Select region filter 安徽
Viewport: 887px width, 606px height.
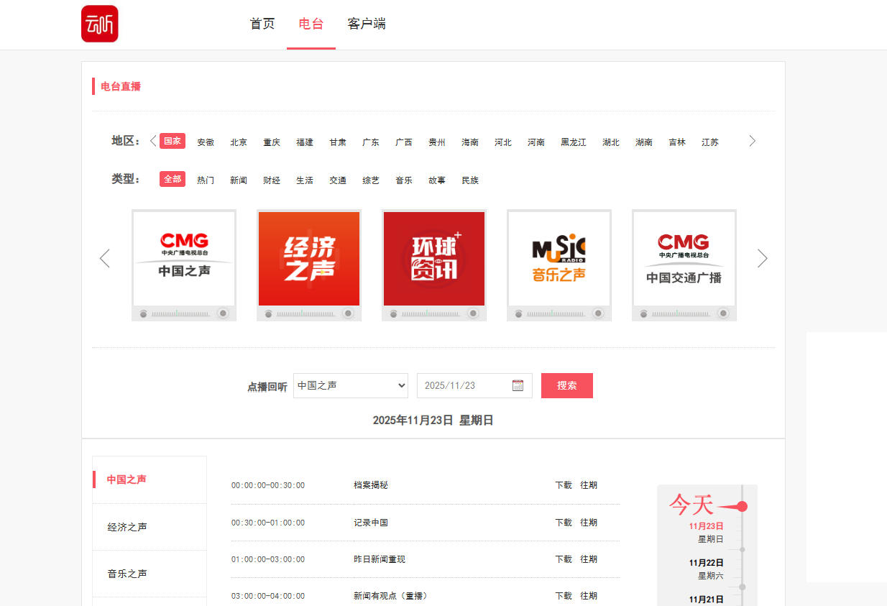point(206,142)
